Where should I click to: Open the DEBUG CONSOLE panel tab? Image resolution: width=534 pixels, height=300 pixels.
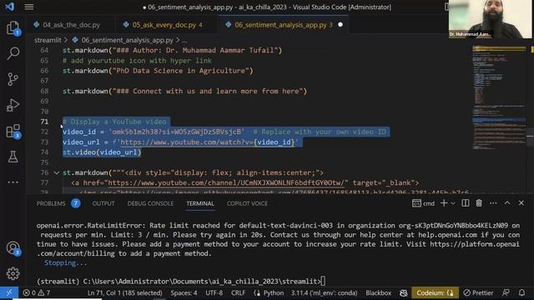[x=150, y=203]
